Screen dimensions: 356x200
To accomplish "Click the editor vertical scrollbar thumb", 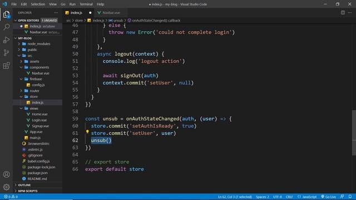I will tap(354, 133).
